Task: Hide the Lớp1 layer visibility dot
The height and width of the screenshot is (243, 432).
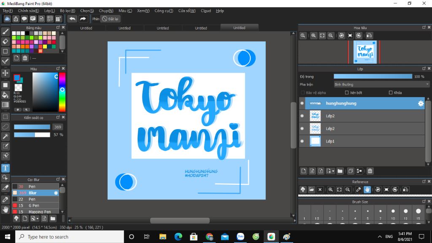Action: tap(302, 141)
